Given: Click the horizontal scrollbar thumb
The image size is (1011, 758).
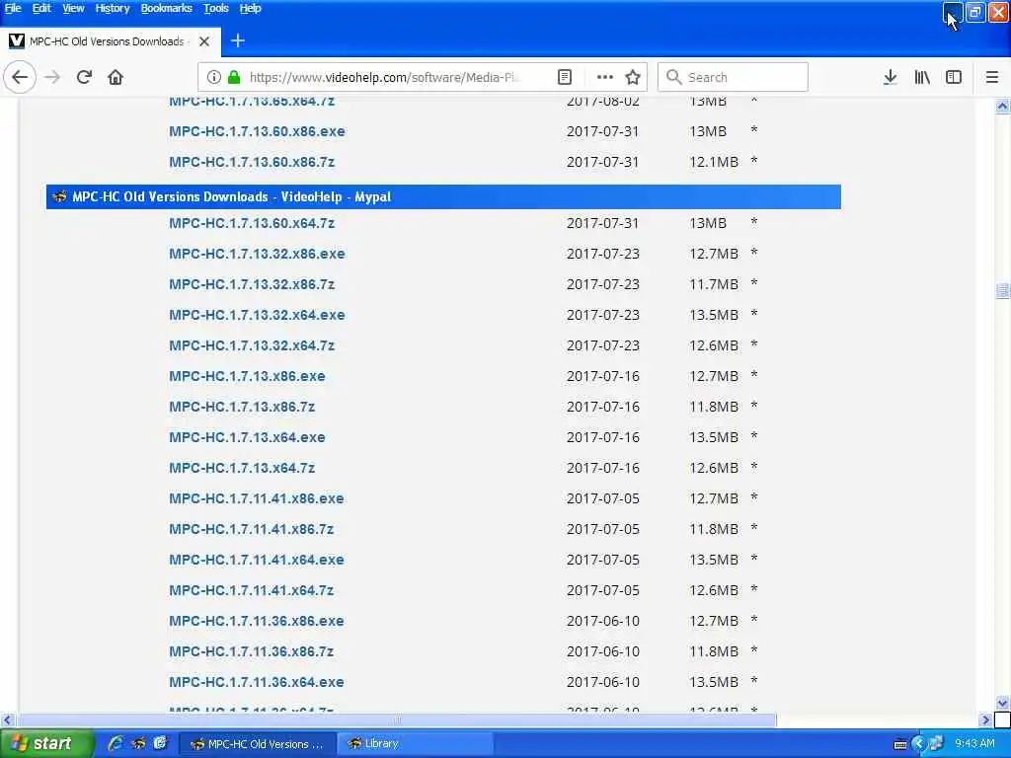Looking at the screenshot, I should pyautogui.click(x=396, y=720).
